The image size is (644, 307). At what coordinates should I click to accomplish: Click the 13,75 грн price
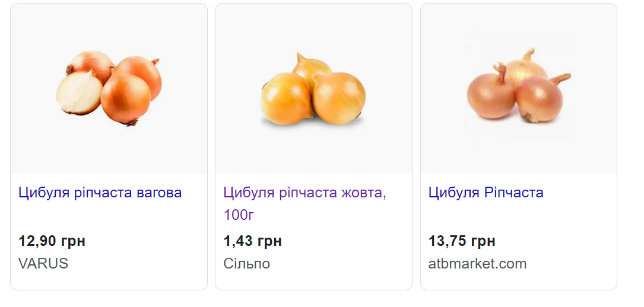pyautogui.click(x=462, y=241)
